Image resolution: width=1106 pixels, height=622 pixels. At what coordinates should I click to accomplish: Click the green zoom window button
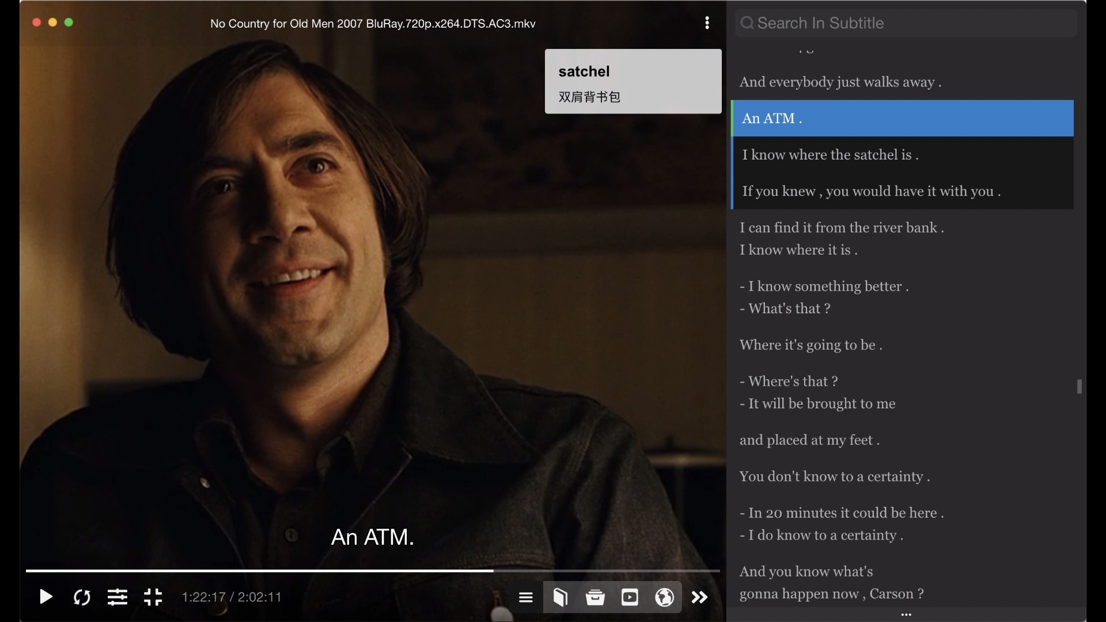tap(69, 22)
